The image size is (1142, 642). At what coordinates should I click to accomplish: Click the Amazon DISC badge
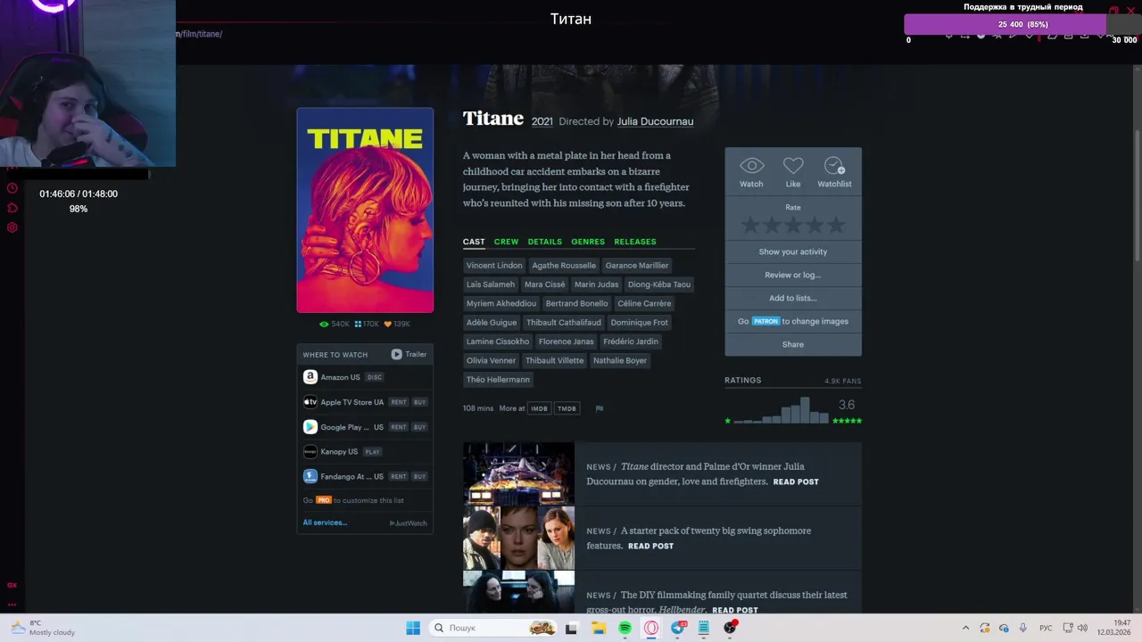375,377
